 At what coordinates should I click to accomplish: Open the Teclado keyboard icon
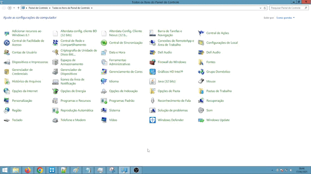pyautogui.click(x=7, y=120)
